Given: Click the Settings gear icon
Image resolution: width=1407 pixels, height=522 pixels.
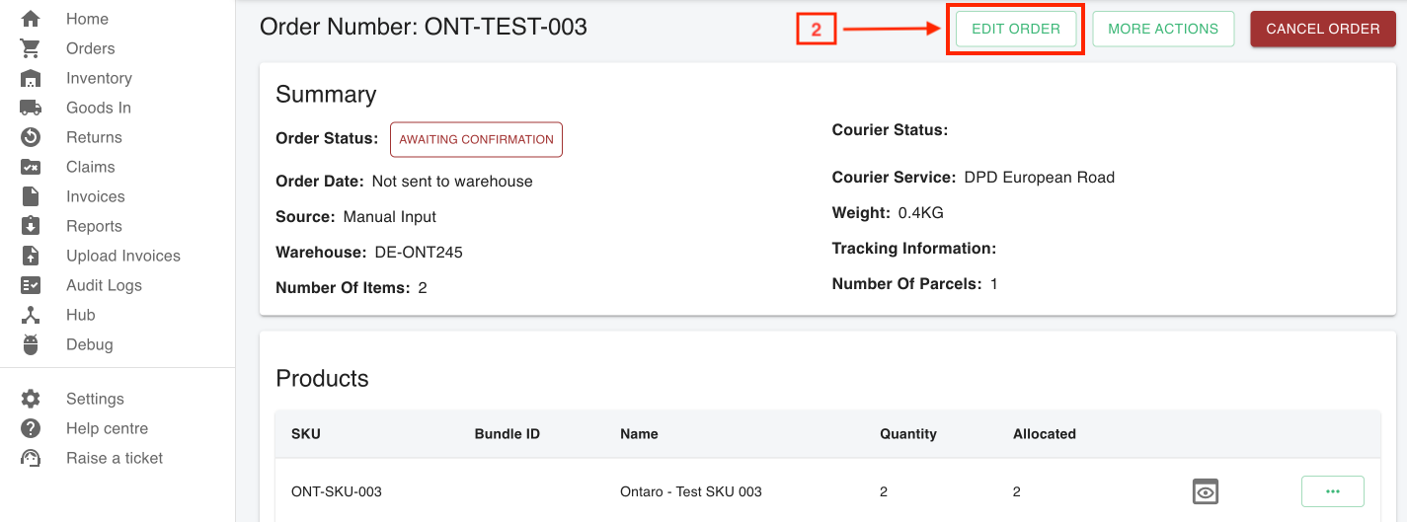Looking at the screenshot, I should click(31, 399).
